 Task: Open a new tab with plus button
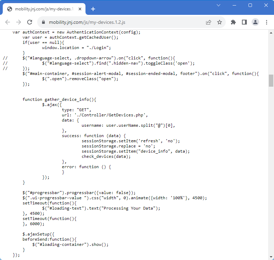pos(93,9)
